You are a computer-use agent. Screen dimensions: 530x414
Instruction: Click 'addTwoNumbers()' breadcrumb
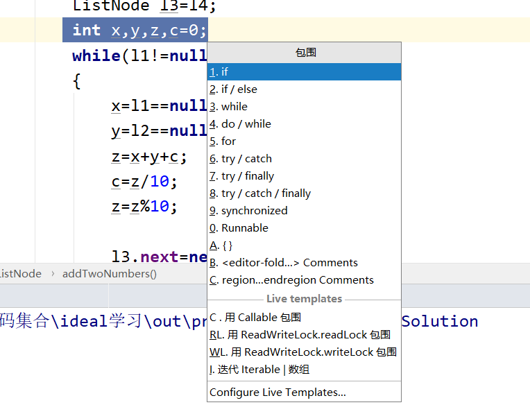pyautogui.click(x=109, y=274)
